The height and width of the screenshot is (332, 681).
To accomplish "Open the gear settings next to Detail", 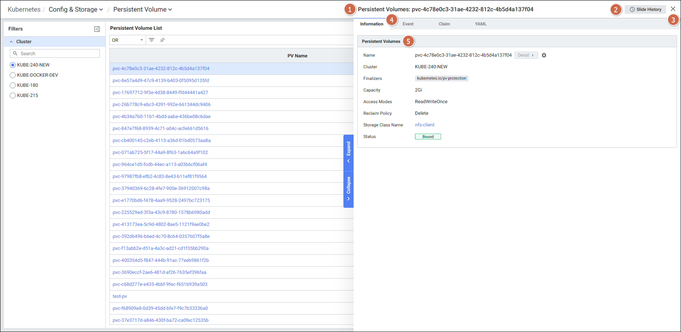I will coord(544,55).
